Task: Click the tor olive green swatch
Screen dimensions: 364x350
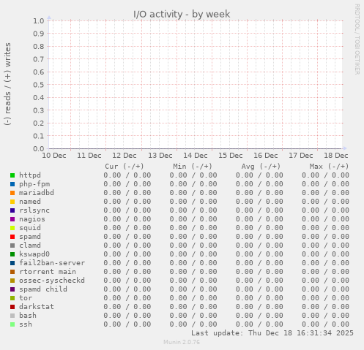Action: pyautogui.click(x=12, y=298)
